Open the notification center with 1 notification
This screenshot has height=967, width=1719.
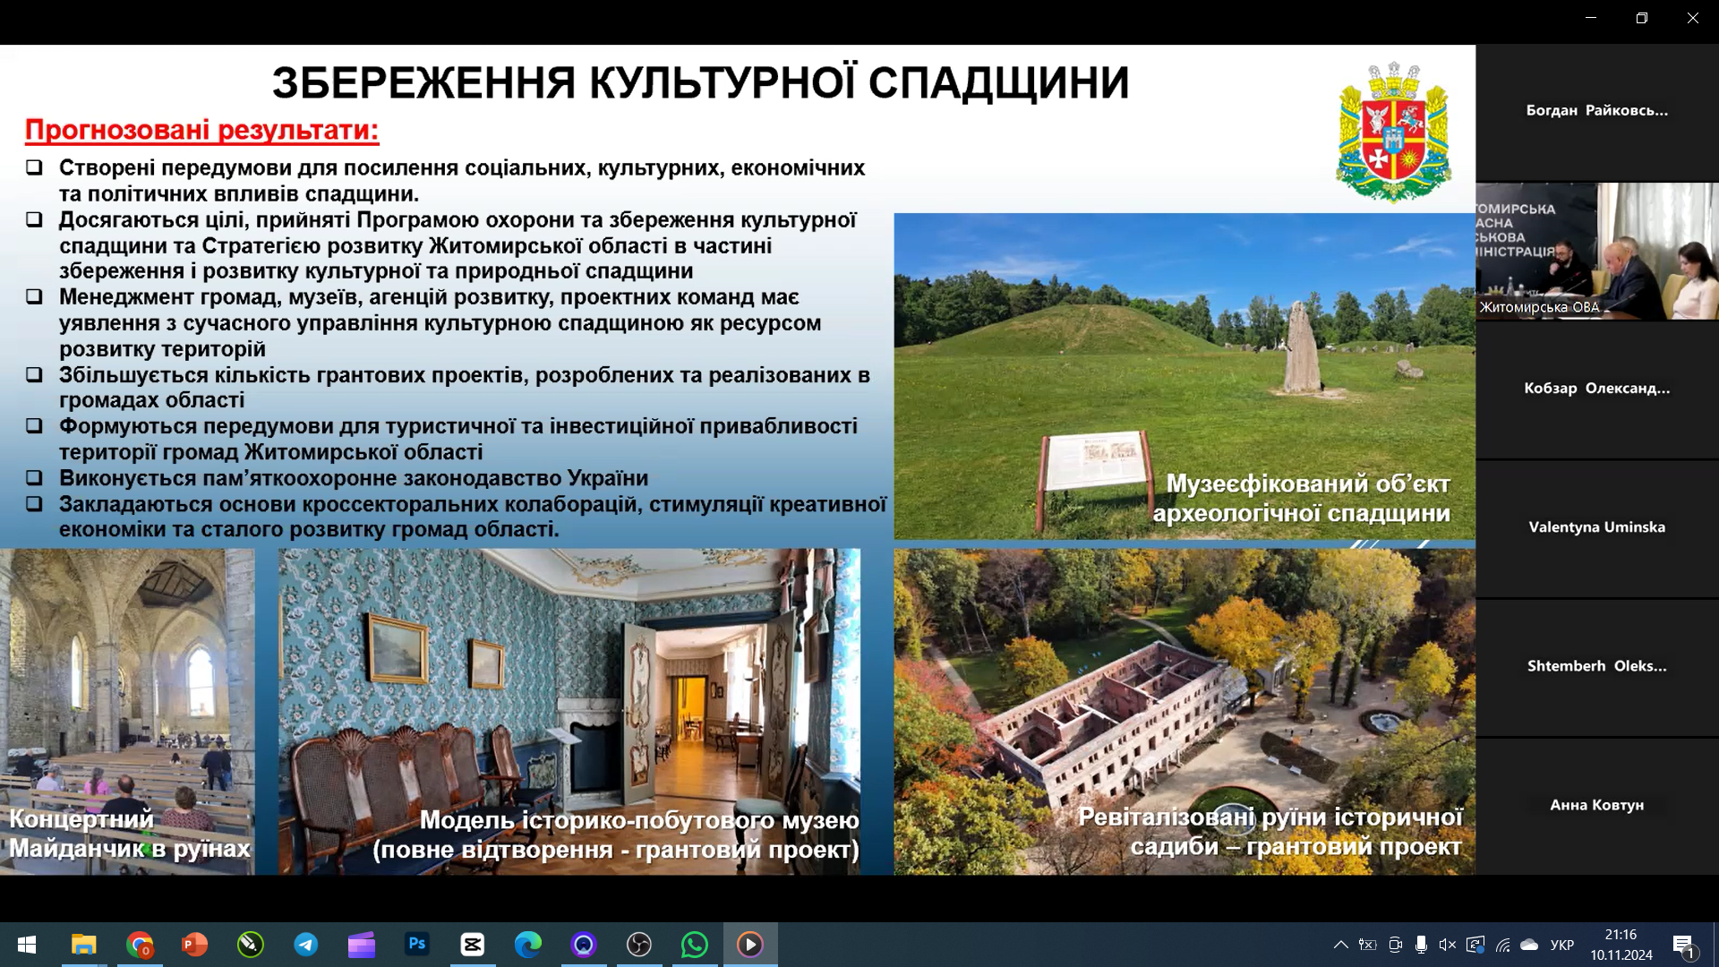tap(1684, 945)
